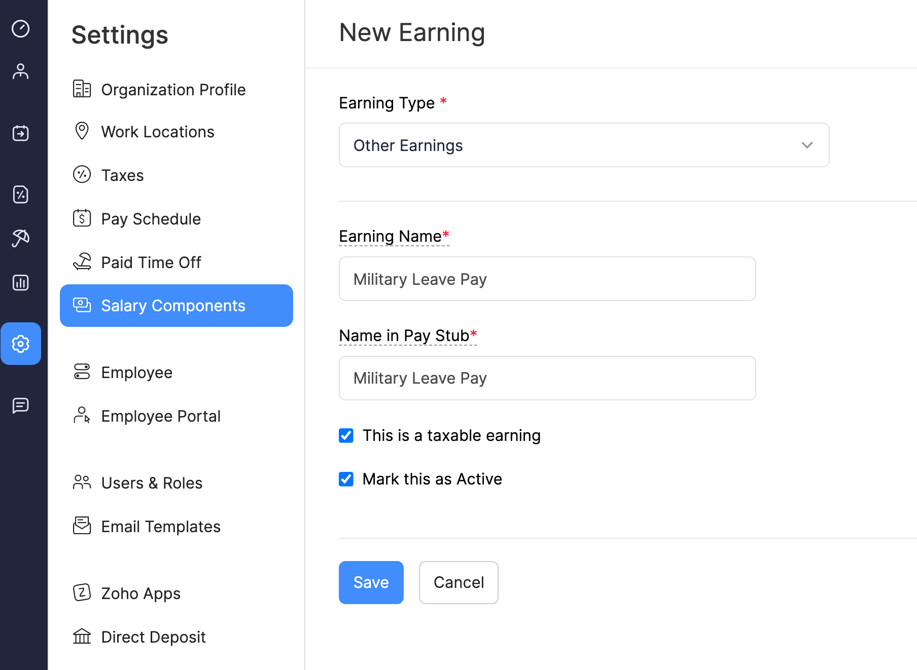Save the new Military Leave Pay earning
Image resolution: width=917 pixels, height=670 pixels.
[x=371, y=582]
